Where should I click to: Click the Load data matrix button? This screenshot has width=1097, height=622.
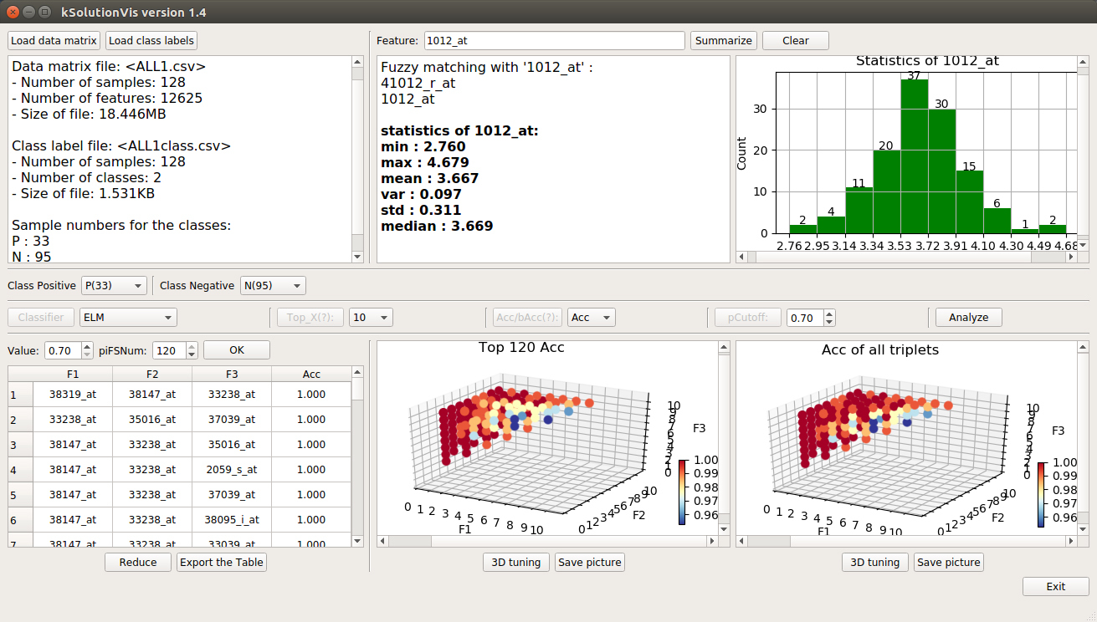coord(54,40)
